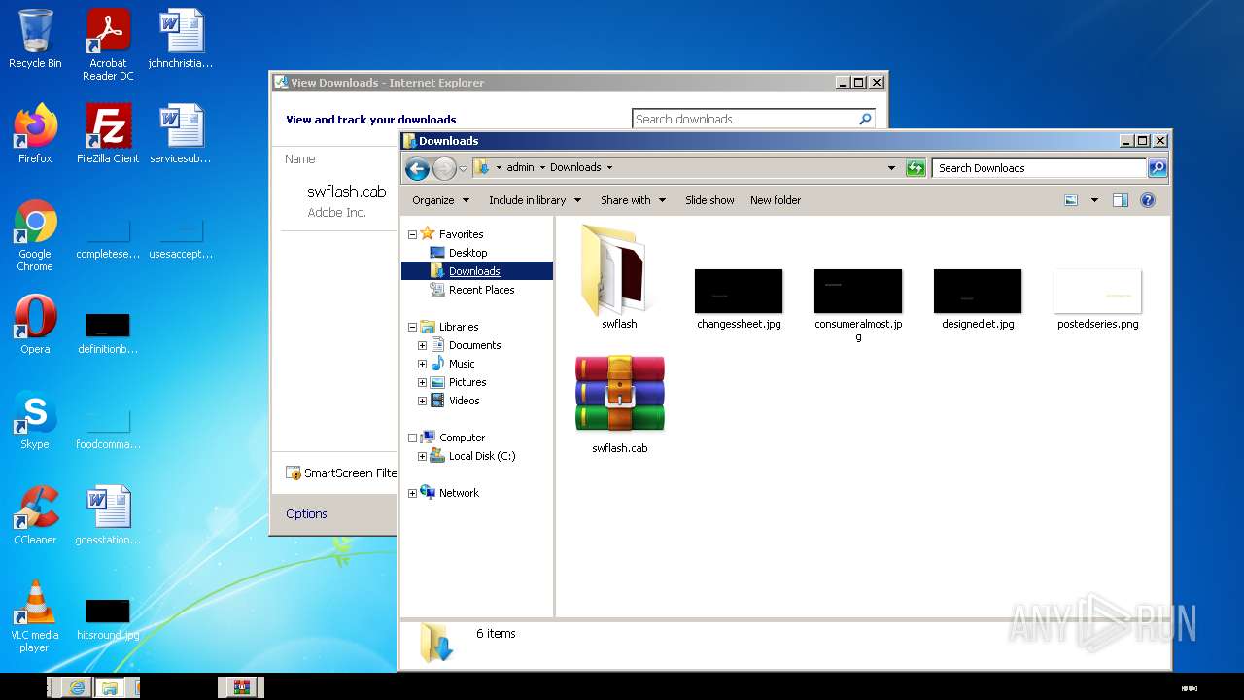Click the search magnifier in Downloads window
Screen dimensions: 1244x700
pos(1158,168)
